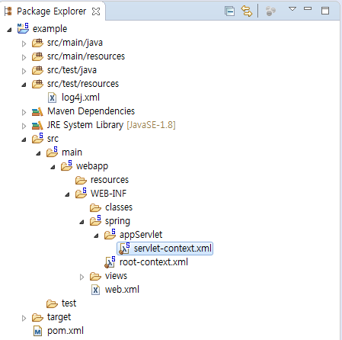
Task: Minimize the Package Explorer view
Action: (x=308, y=8)
